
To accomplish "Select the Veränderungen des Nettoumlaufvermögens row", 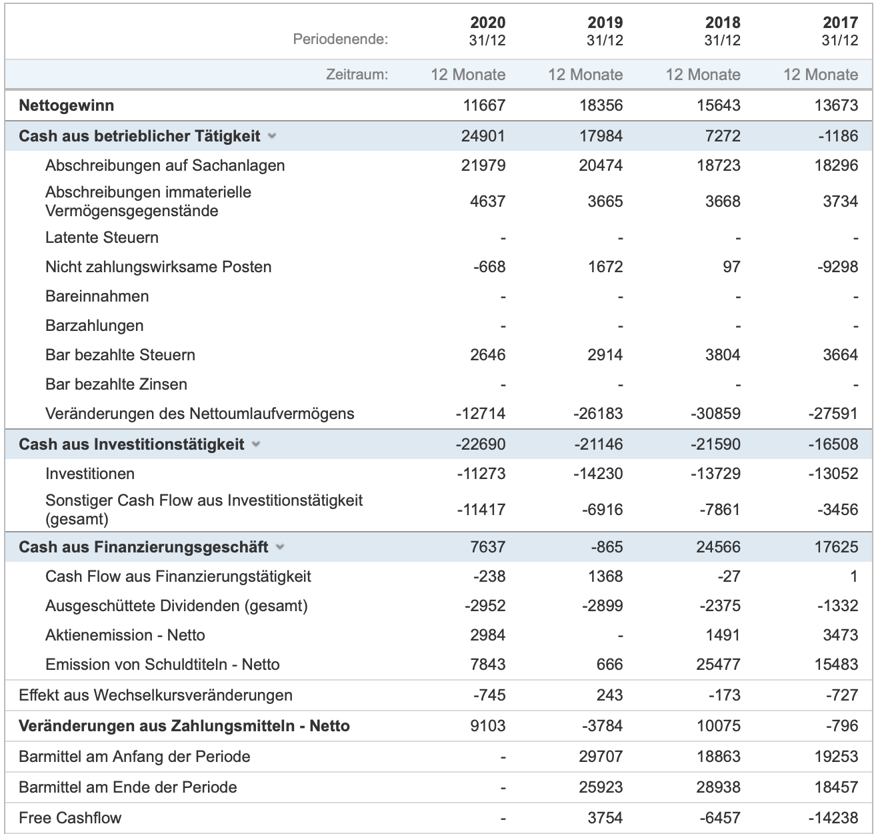I will pyautogui.click(x=439, y=414).
